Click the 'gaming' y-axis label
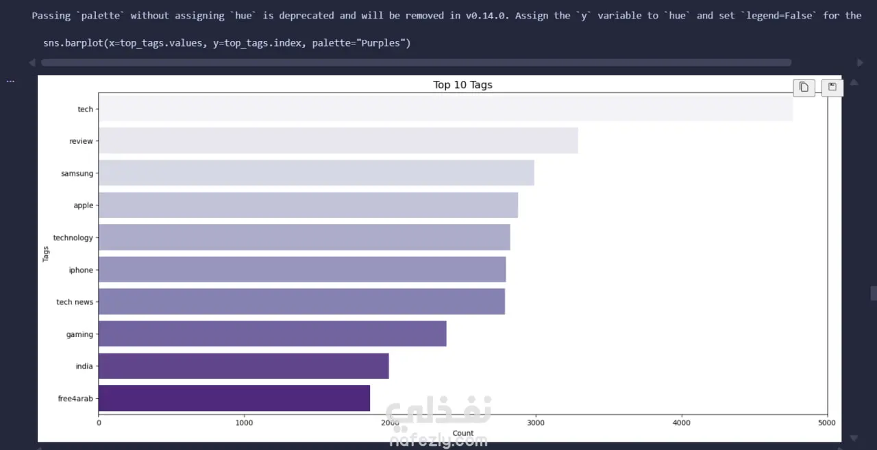877x450 pixels. (79, 334)
